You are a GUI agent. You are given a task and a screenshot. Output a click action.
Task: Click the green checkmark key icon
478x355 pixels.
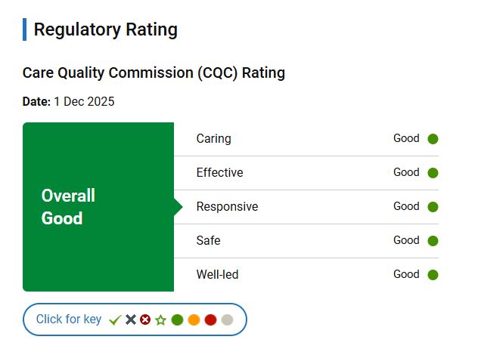(115, 320)
